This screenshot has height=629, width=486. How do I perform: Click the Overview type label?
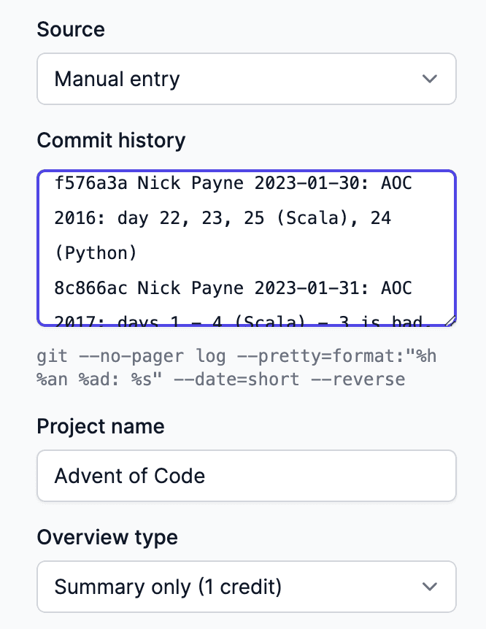pos(107,538)
